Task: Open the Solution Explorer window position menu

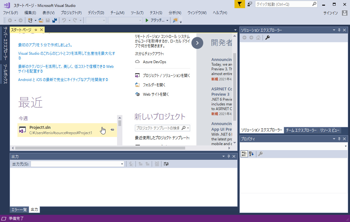Action: coord(334,30)
